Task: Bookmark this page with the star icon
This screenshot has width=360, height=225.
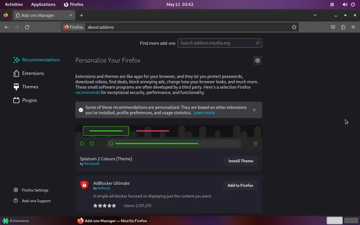Action: [294, 27]
